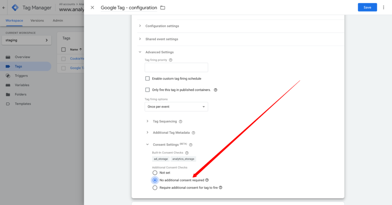Click the folder icon next to tag name
The height and width of the screenshot is (205, 392).
pos(163,8)
